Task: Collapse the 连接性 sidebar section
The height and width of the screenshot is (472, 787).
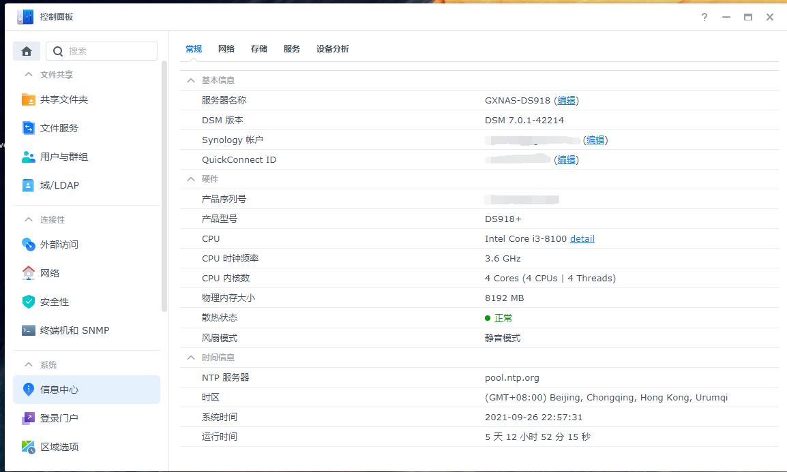Action: coord(29,220)
